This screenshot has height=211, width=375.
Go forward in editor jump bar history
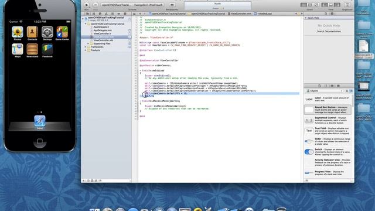click(145, 14)
